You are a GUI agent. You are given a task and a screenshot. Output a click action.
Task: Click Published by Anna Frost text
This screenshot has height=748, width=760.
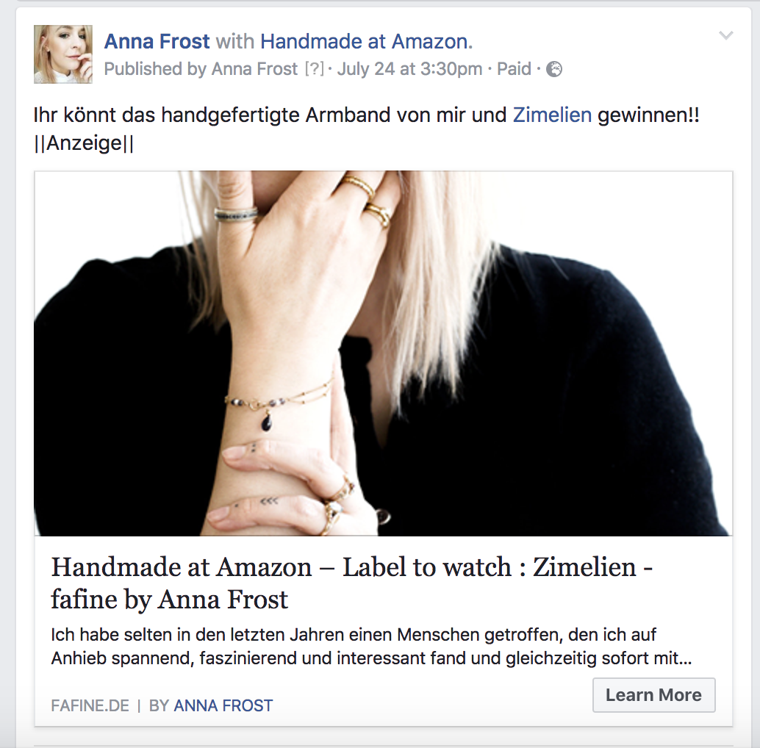[x=201, y=69]
